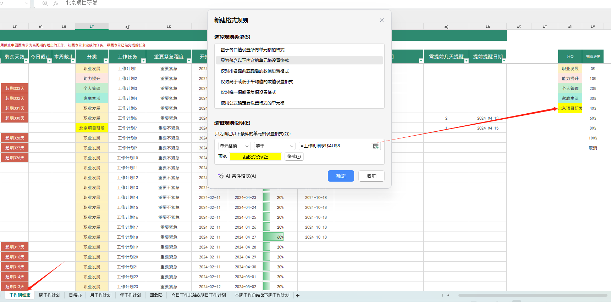Click cell 工作计划1
This screenshot has width=611, height=302.
pos(127,69)
